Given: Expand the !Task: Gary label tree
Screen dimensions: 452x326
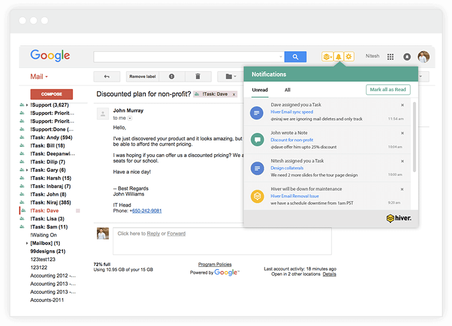Looking at the screenshot, I should point(27,170).
